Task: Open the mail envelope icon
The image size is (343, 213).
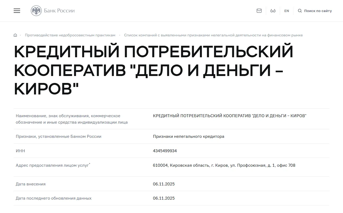Action: [259, 11]
